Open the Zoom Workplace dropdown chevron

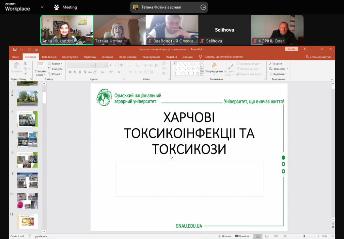pyautogui.click(x=42, y=7)
